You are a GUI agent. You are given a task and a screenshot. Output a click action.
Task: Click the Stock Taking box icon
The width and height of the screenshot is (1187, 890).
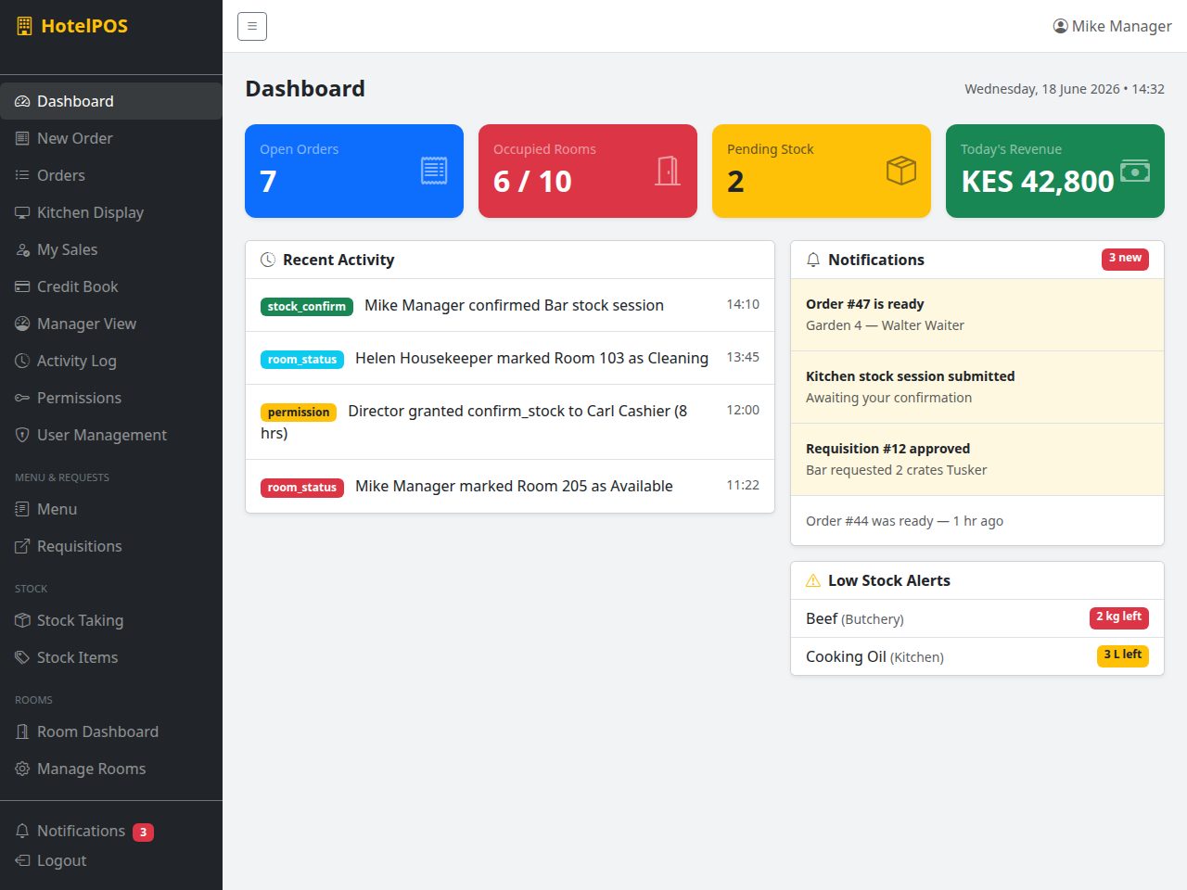click(22, 620)
